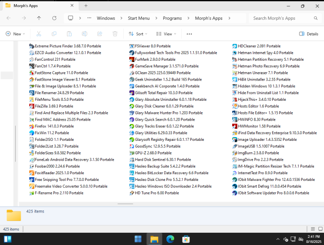
Task: Go up one folder level arrow
Action: [39, 18]
